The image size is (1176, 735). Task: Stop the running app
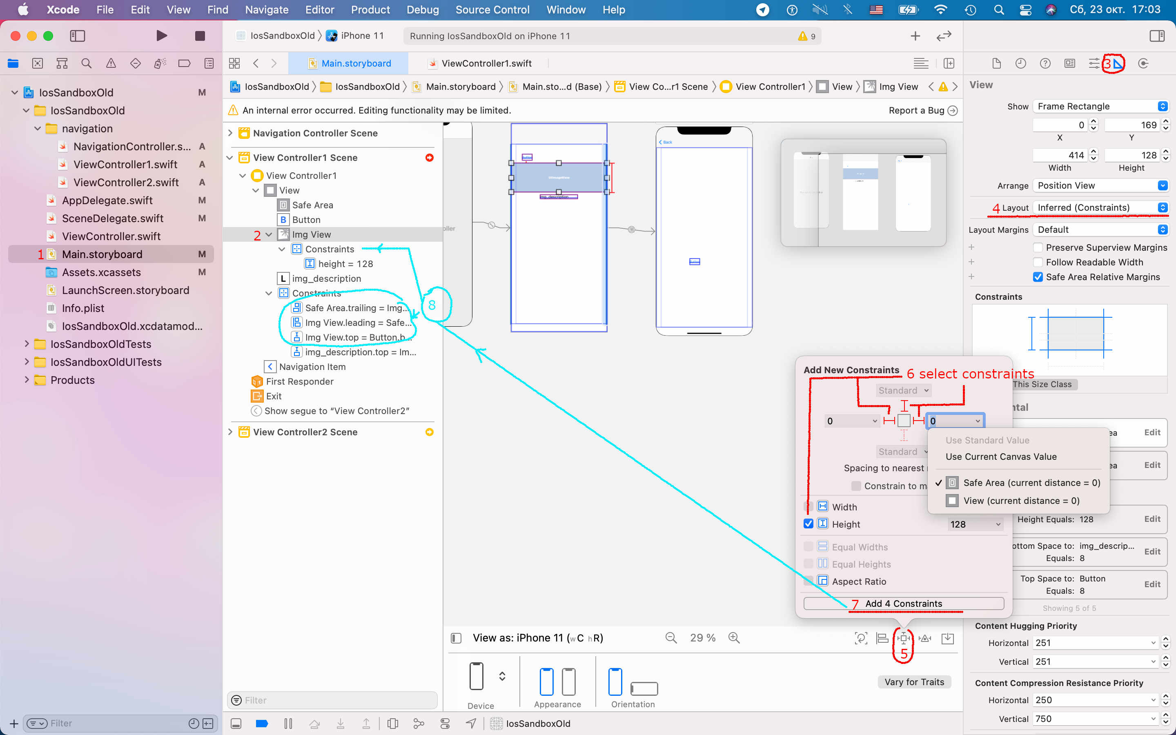[x=200, y=36]
